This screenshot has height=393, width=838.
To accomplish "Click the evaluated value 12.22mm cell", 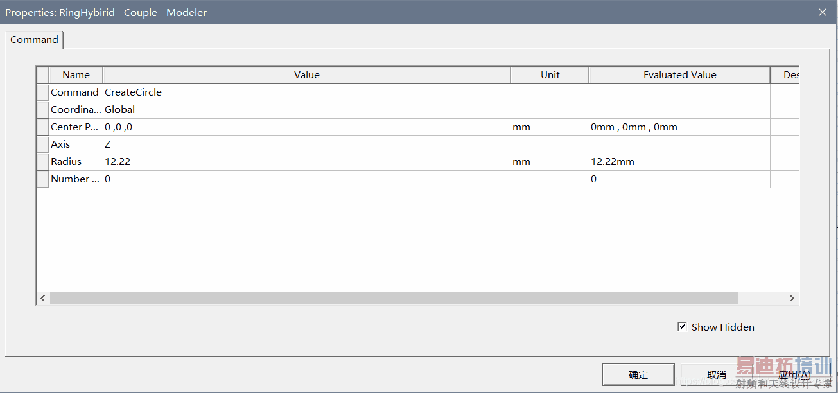I will (679, 162).
